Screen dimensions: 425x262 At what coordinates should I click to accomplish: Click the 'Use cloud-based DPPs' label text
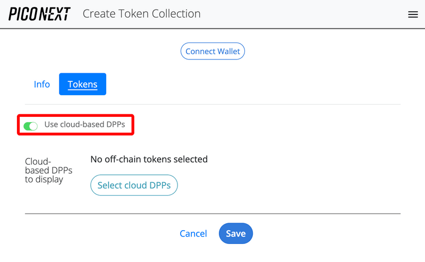click(x=84, y=125)
